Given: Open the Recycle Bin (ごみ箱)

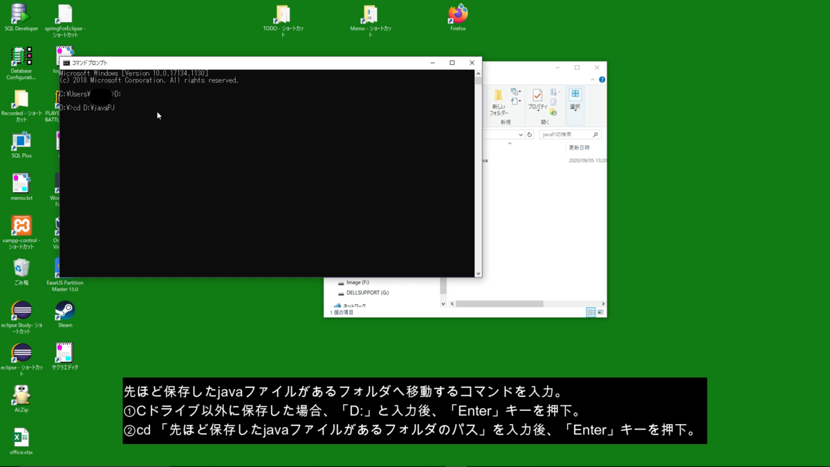Looking at the screenshot, I should (21, 268).
